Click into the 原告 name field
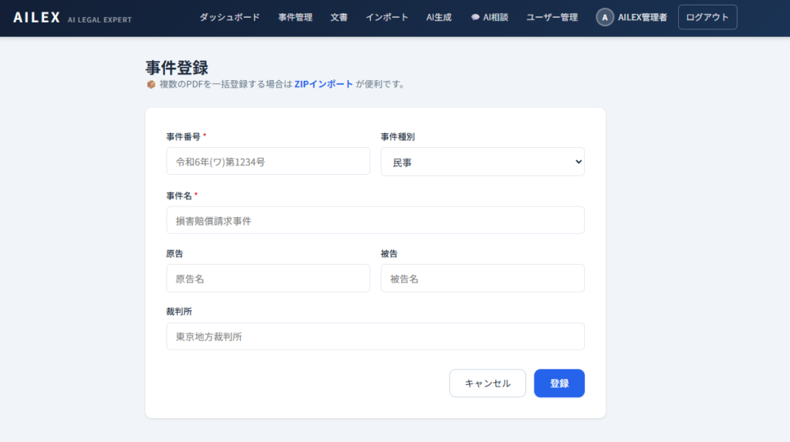This screenshot has width=790, height=442. 268,279
